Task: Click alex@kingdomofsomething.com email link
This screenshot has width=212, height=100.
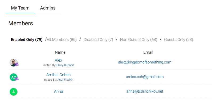Action: point(145,62)
